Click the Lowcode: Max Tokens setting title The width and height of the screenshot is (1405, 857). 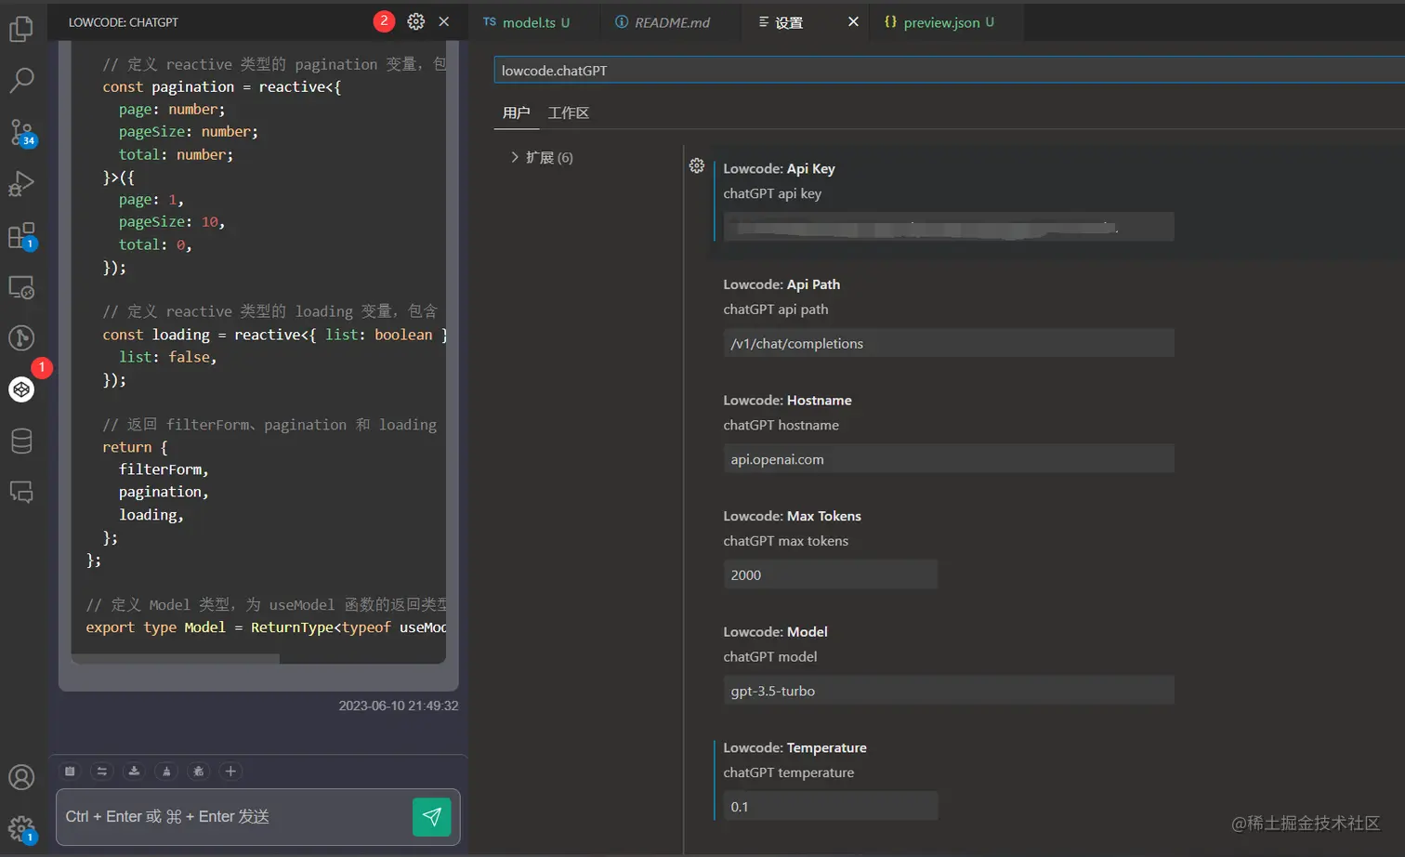792,516
